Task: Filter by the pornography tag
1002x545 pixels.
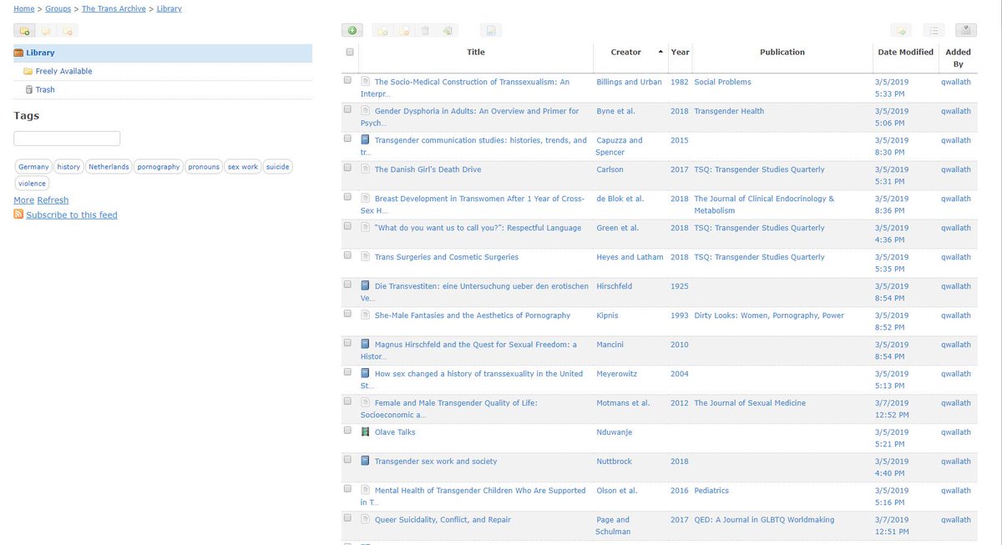Action: [158, 167]
